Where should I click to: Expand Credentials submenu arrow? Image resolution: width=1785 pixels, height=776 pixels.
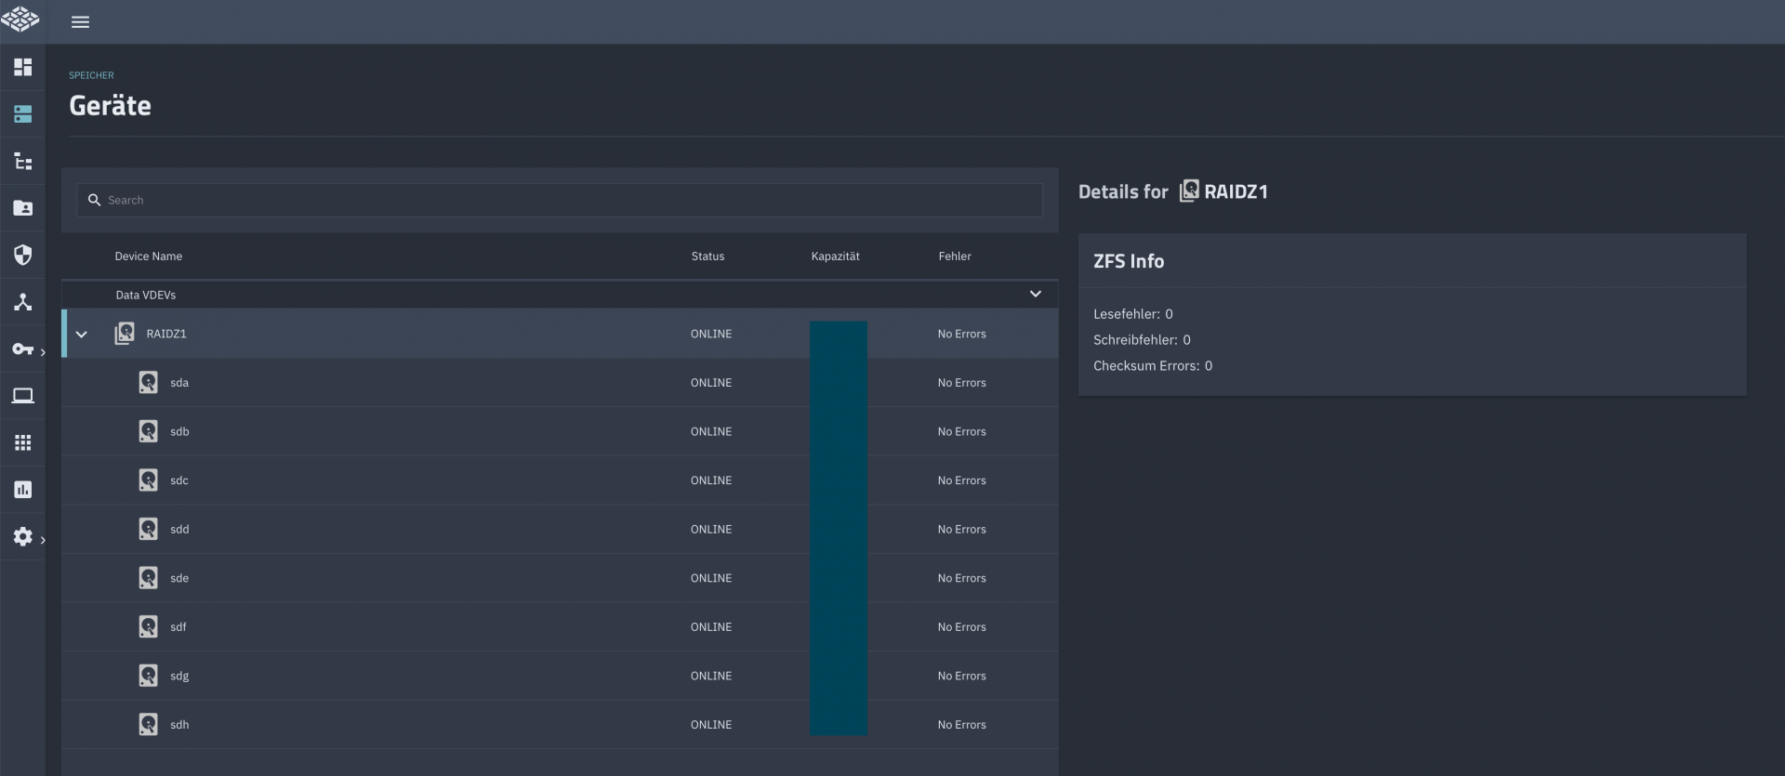(43, 352)
